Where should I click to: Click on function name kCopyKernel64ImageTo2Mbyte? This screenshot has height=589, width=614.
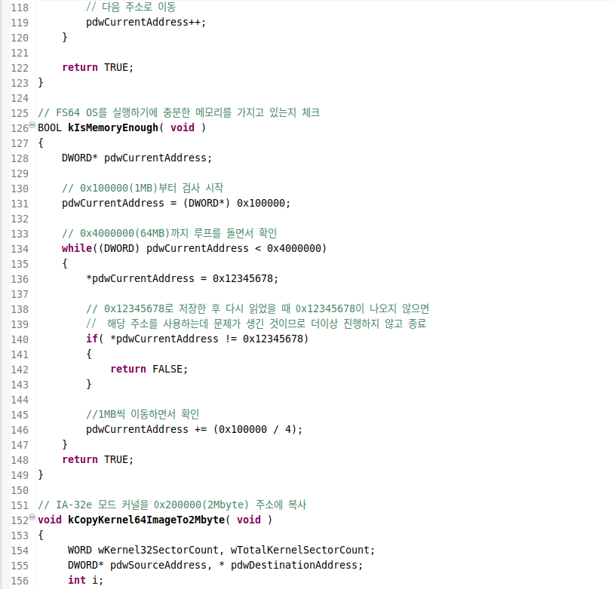click(x=146, y=520)
